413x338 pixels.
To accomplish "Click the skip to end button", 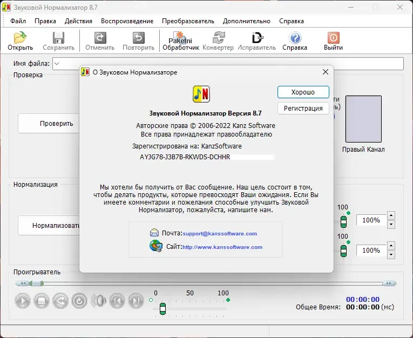I will 136,301.
